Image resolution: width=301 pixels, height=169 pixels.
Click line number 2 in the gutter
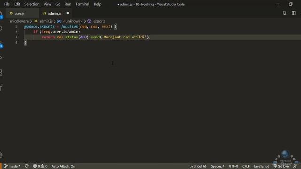coord(16,32)
